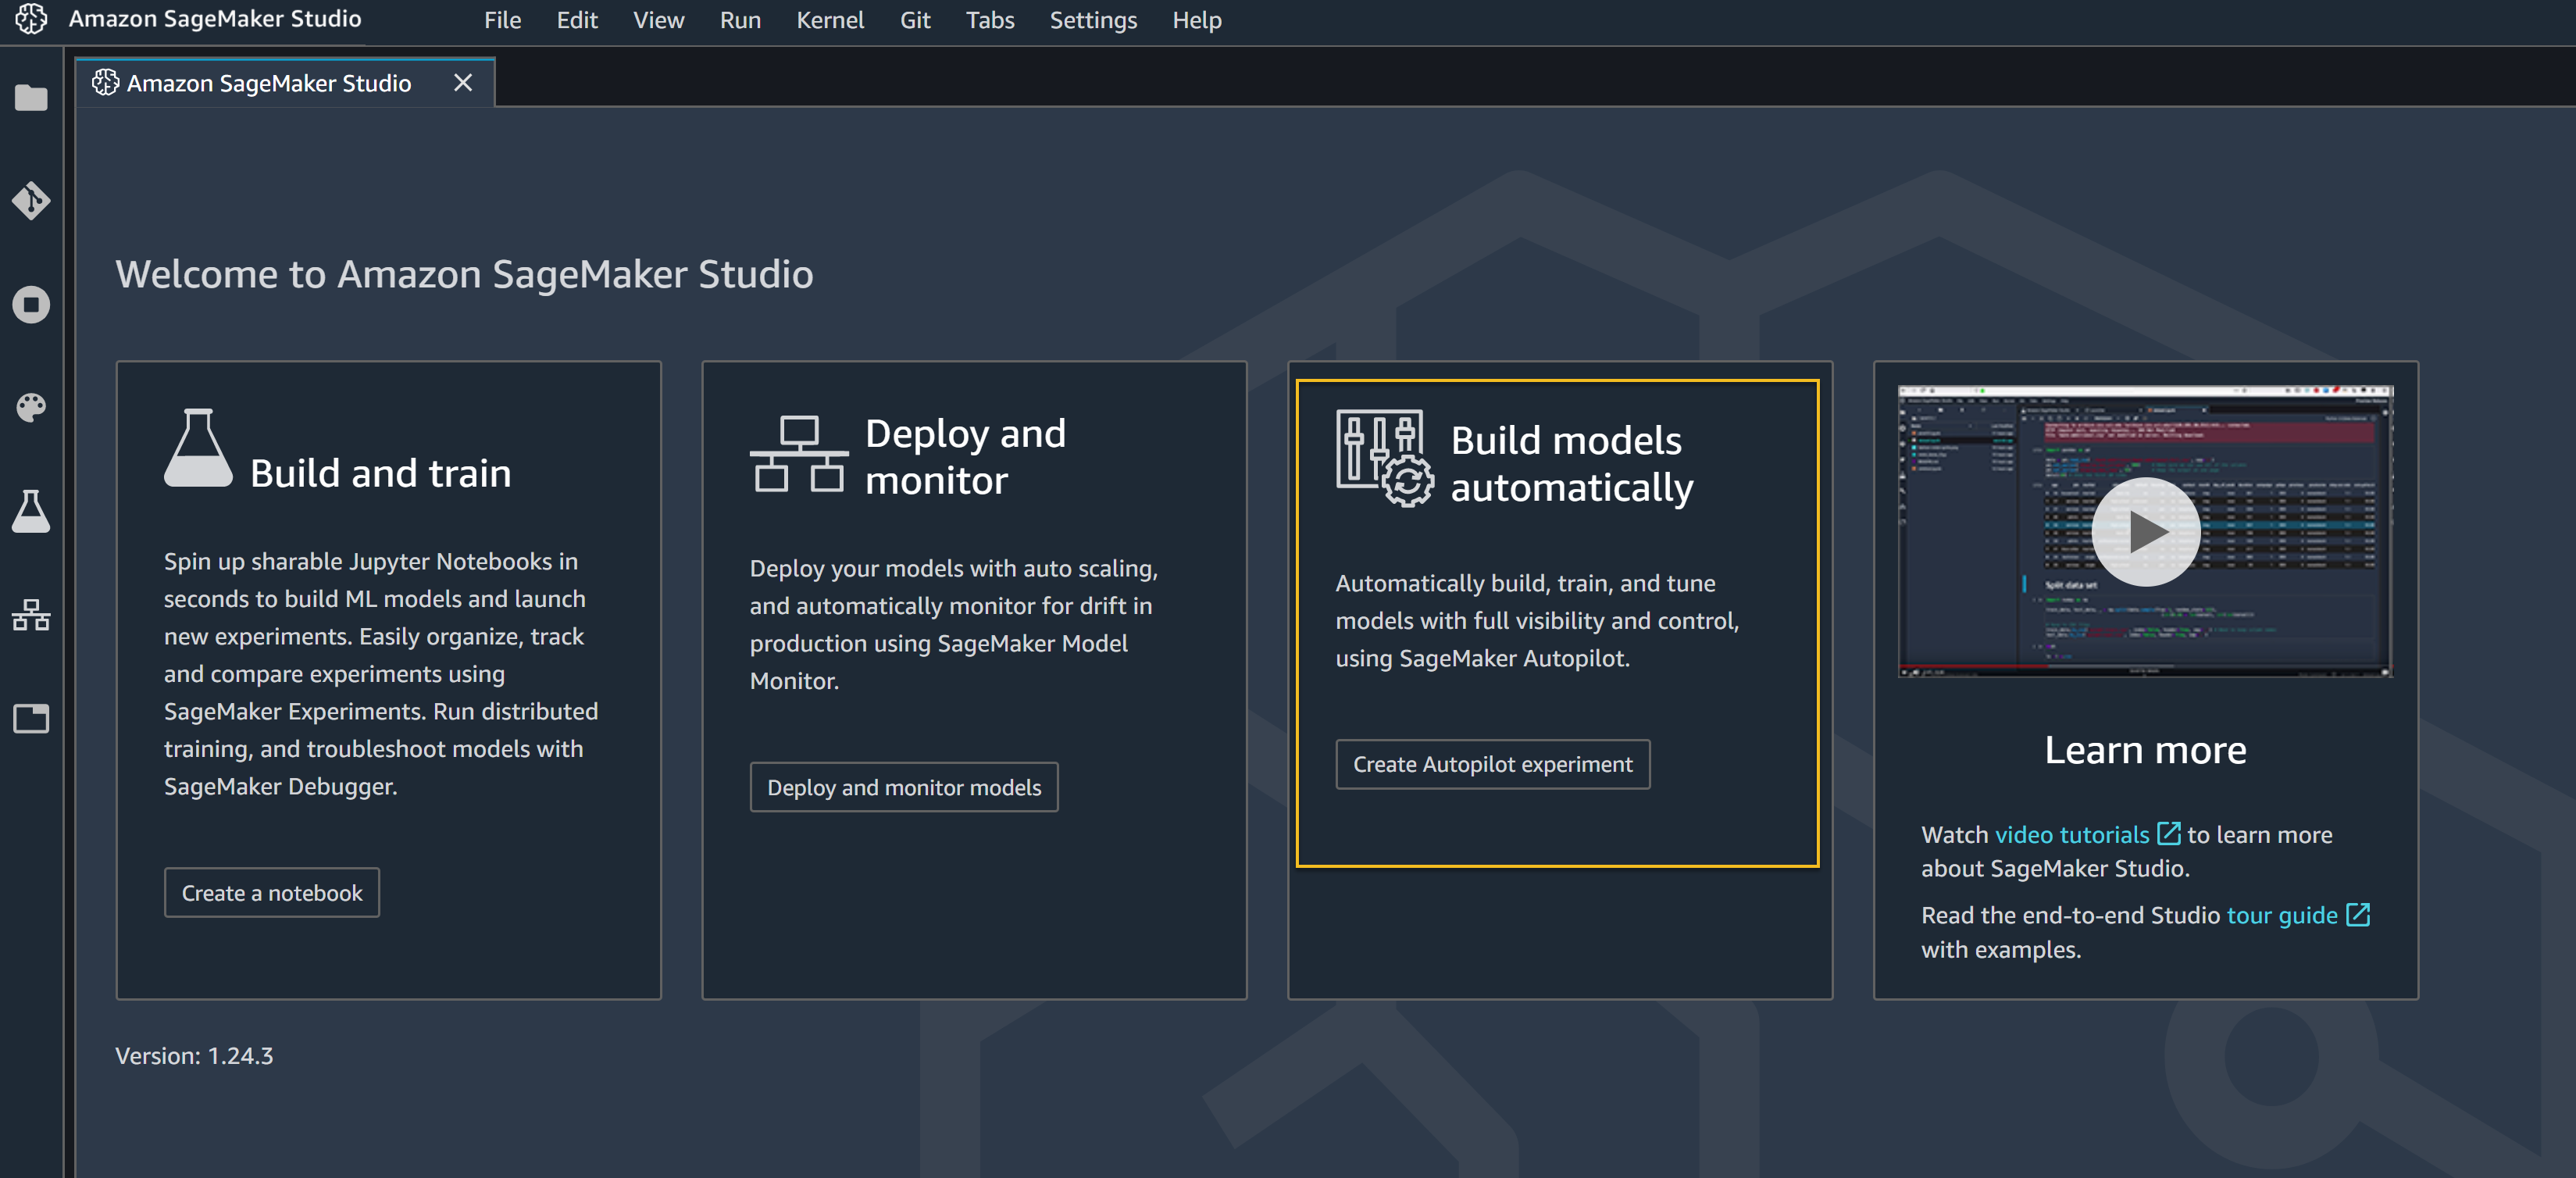Close the Amazon SageMaker Studio tab
Screen dimensions: 2576x1178
(x=462, y=83)
